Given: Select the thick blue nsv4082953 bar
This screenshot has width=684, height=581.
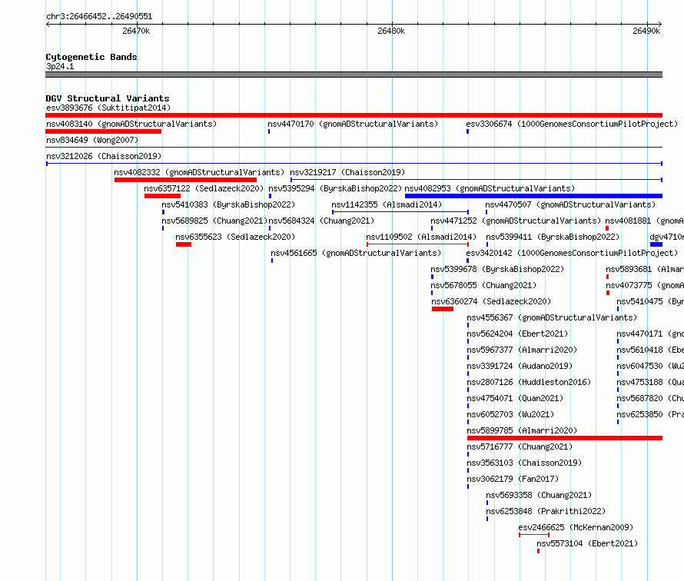Looking at the screenshot, I should point(533,196).
